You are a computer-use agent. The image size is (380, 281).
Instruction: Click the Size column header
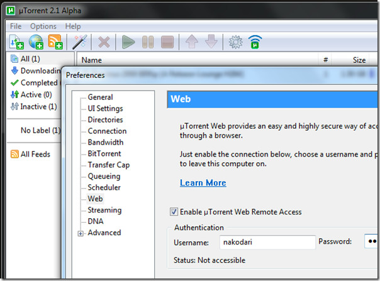click(359, 60)
